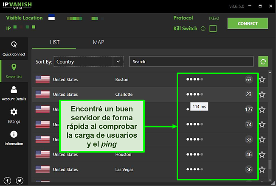Select the Server List sidebar icon
Image resolution: width=276 pixels, height=186 pixels.
pos(14,70)
